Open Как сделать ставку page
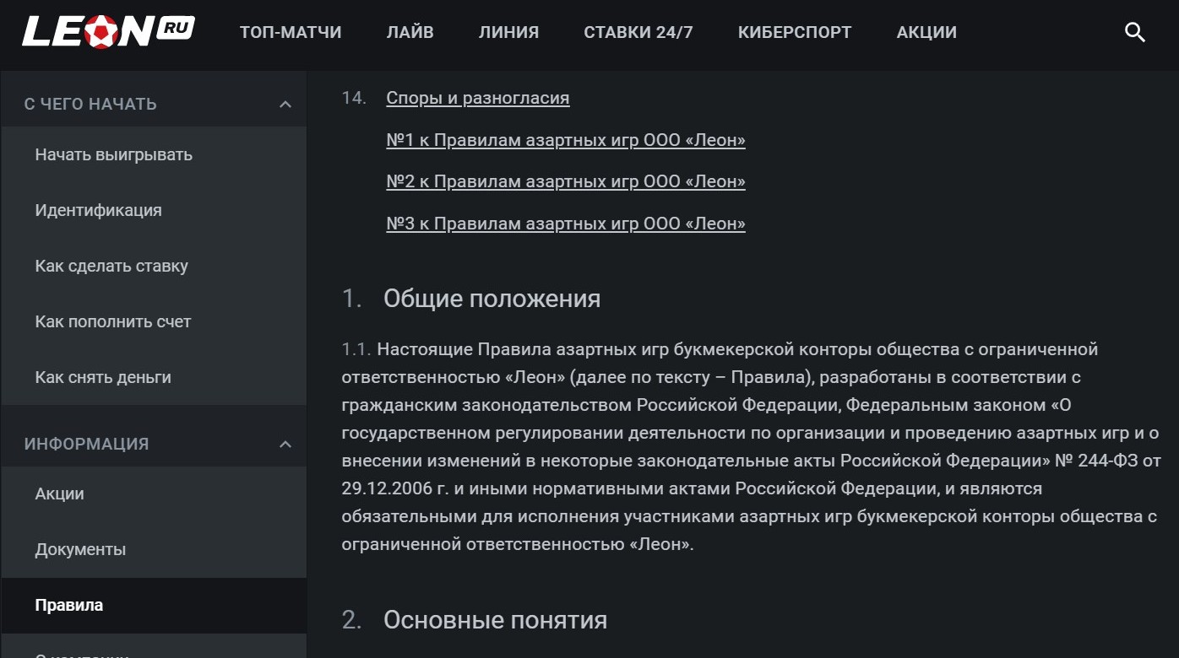 154,266
